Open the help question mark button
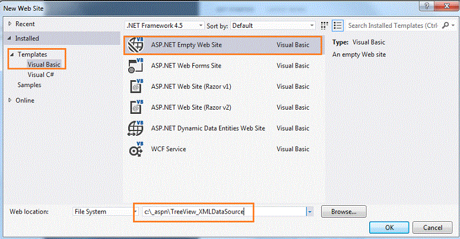 427,5
